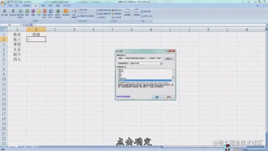Screen dimensions: 268x151
Task: Click cell A3 containing 李四
Action: coord(17,44)
